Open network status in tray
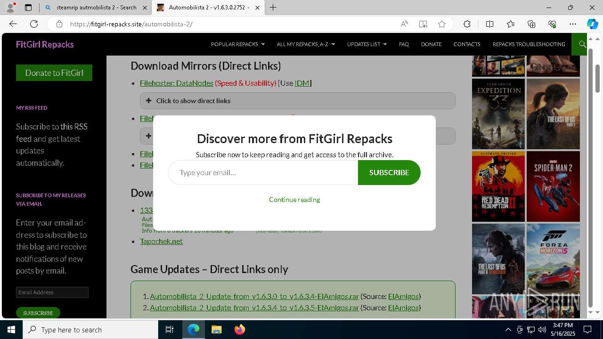 pyautogui.click(x=531, y=330)
